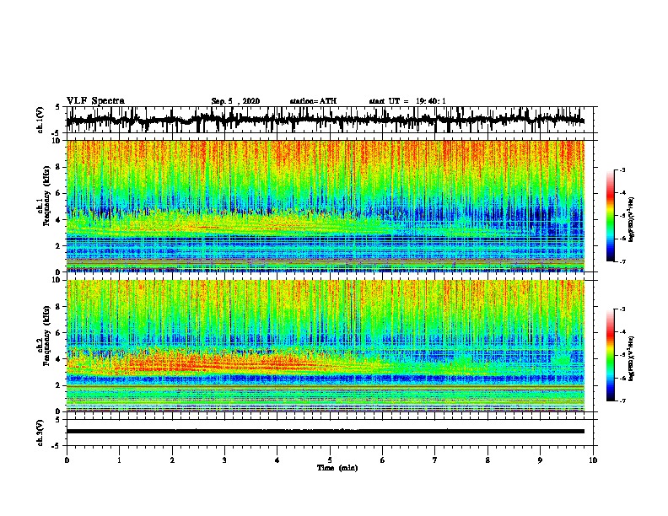Click the "-3" label on ch.1 colorbar

[622, 169]
